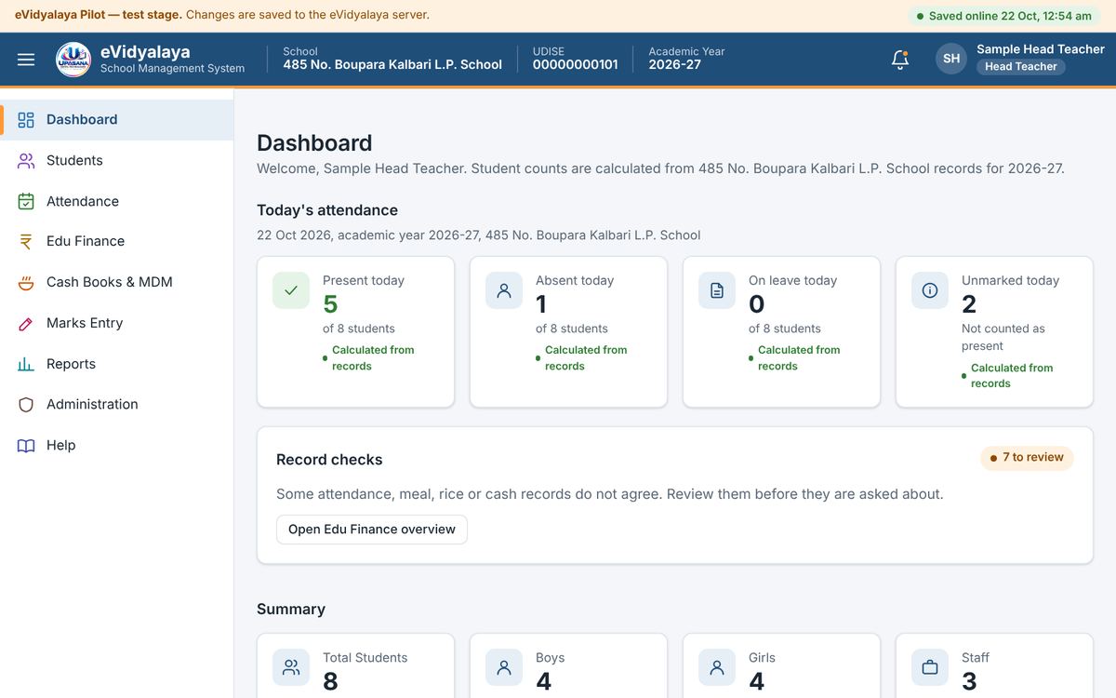Navigate to Edu Finance
The image size is (1116, 698).
point(117,241)
